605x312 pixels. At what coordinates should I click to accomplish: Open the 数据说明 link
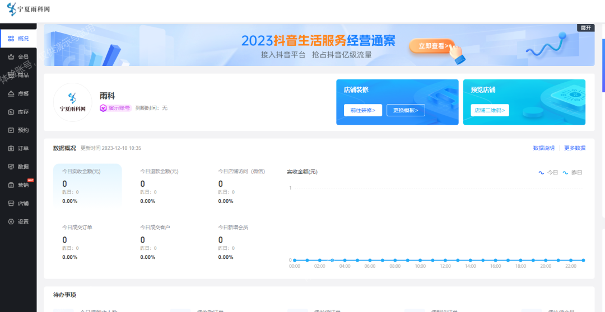click(543, 148)
